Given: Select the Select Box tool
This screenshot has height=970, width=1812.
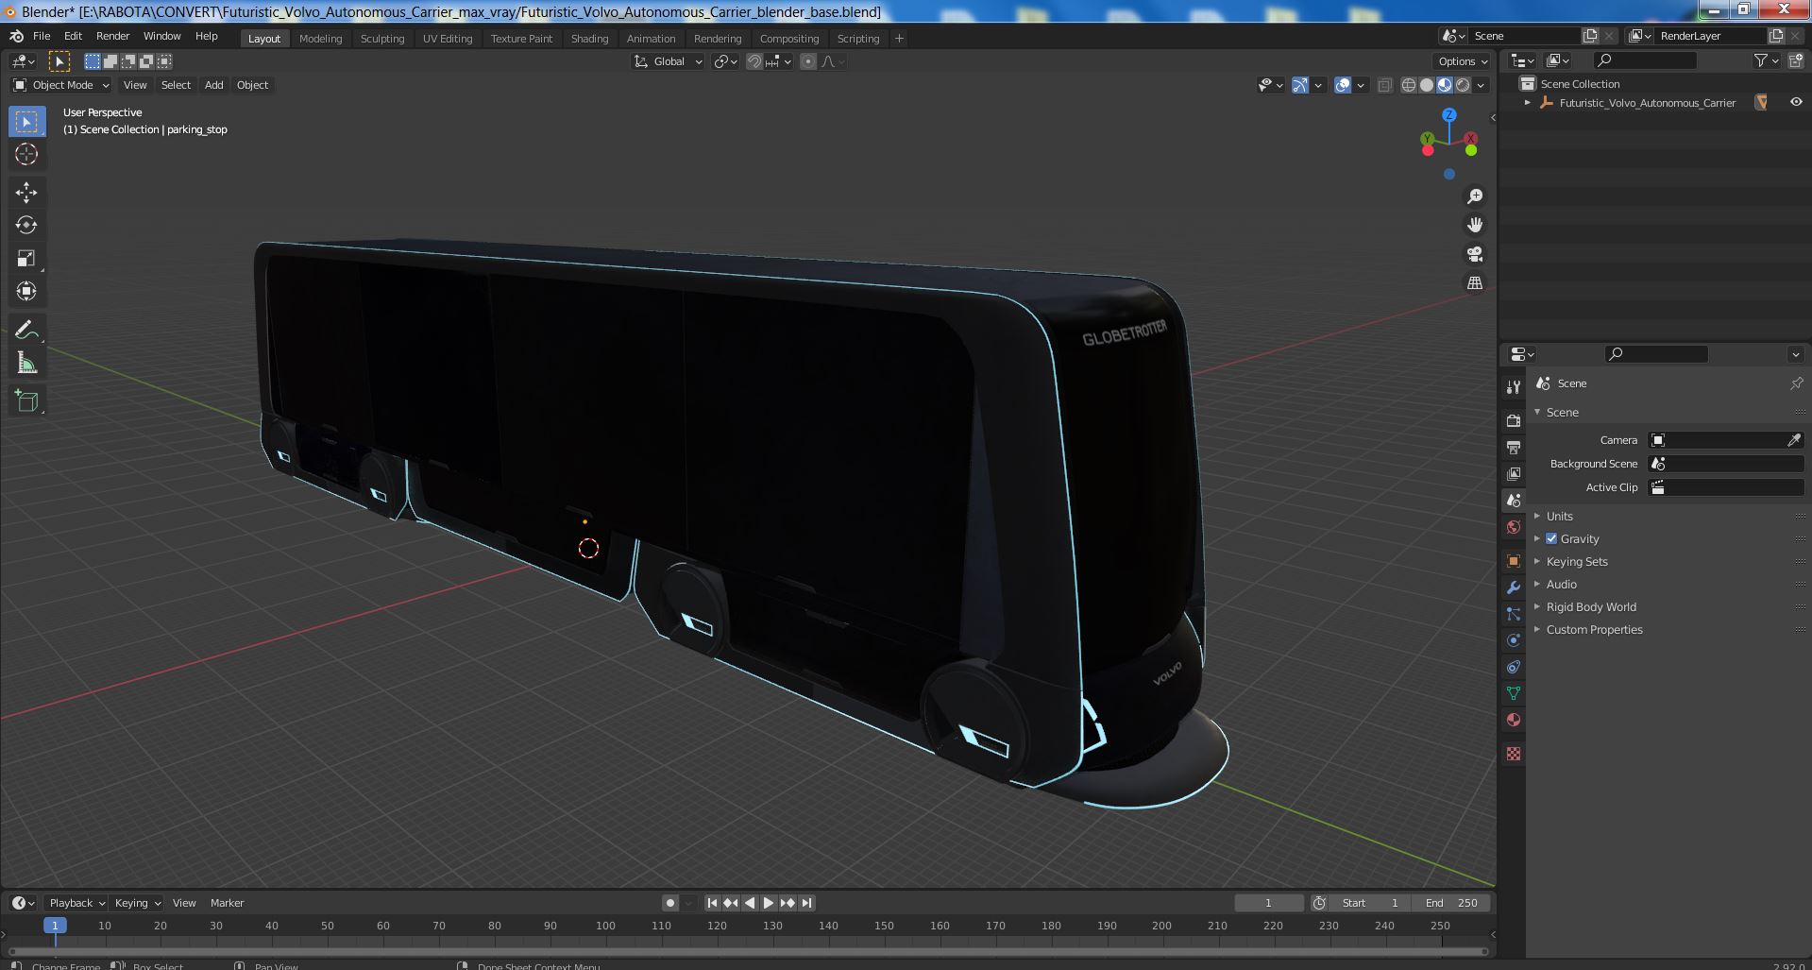Looking at the screenshot, I should pyautogui.click(x=26, y=122).
